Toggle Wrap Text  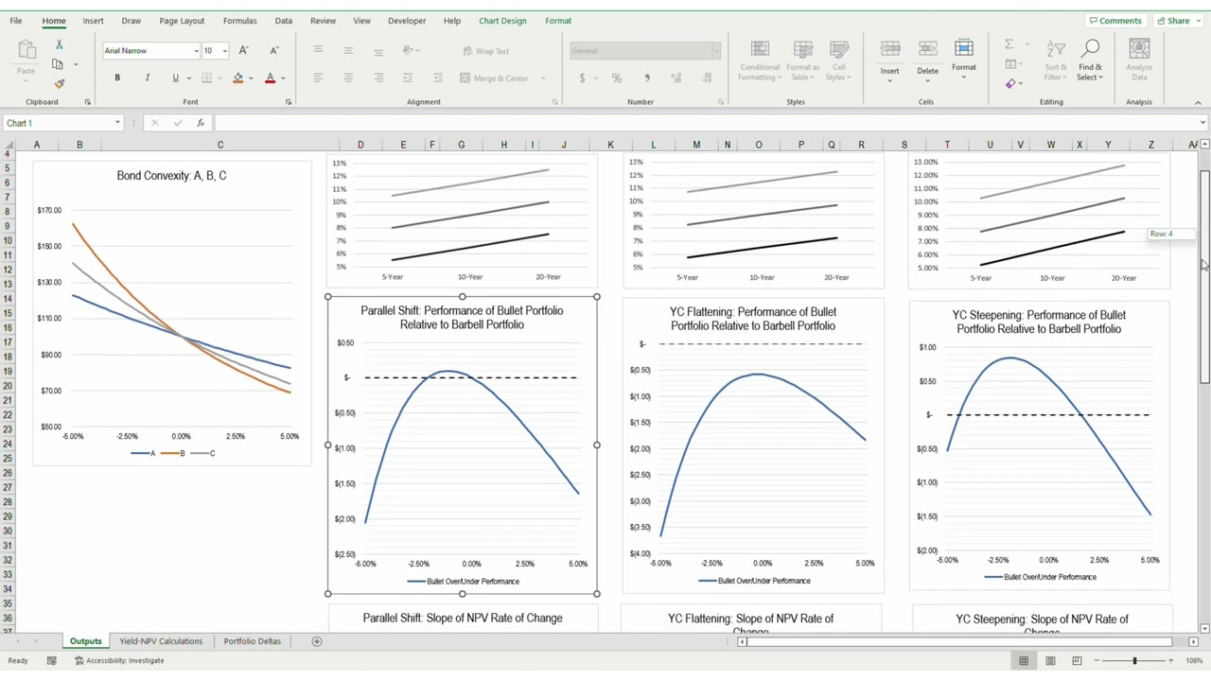click(x=486, y=51)
